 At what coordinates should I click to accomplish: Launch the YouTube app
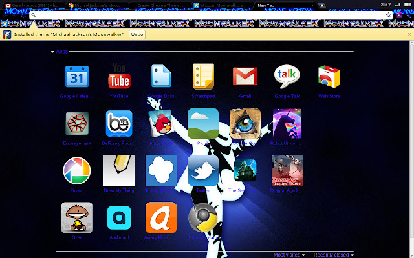(x=119, y=76)
